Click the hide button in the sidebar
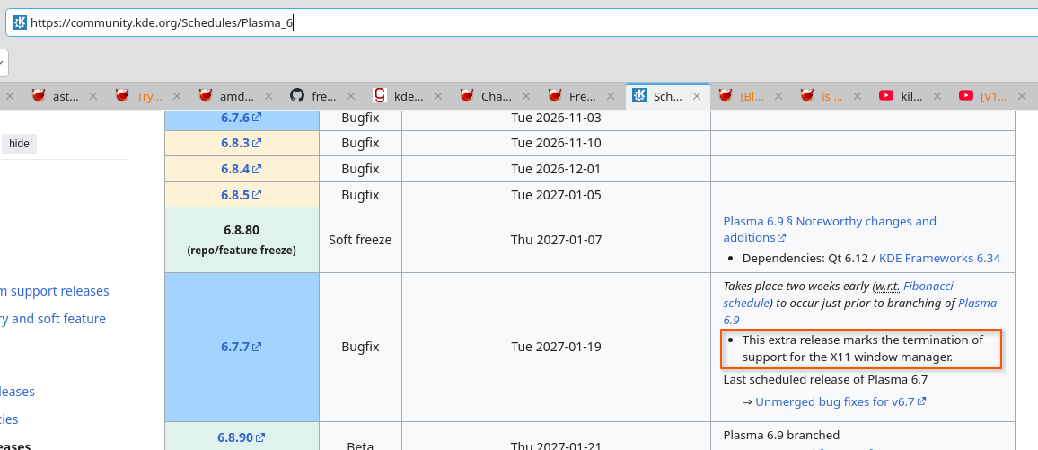Screen dimensions: 1038x450 (x=19, y=144)
